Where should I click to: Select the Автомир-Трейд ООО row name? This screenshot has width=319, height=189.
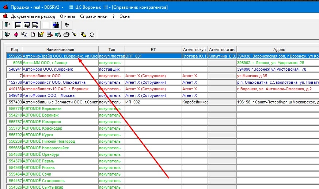[x=60, y=56]
